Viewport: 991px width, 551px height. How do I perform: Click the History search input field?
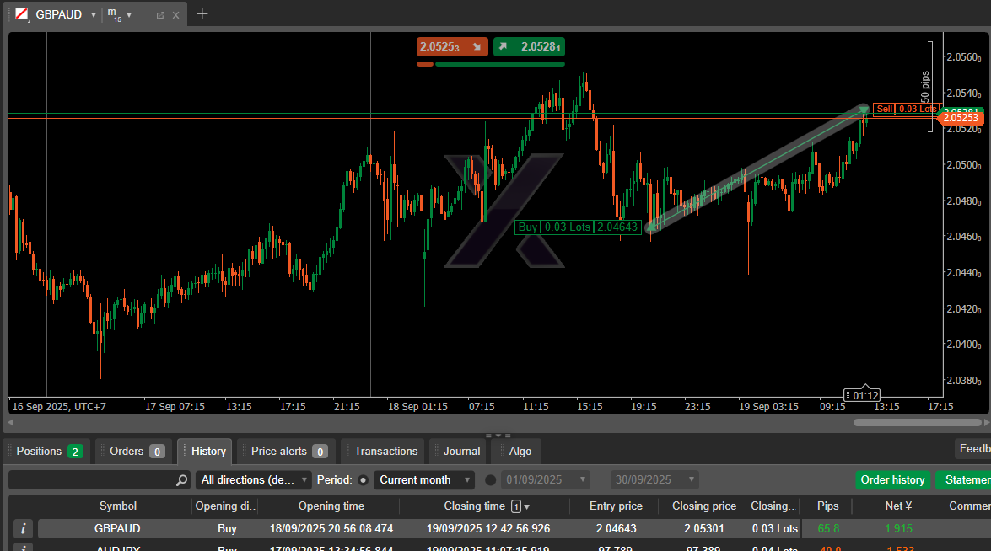pyautogui.click(x=91, y=480)
